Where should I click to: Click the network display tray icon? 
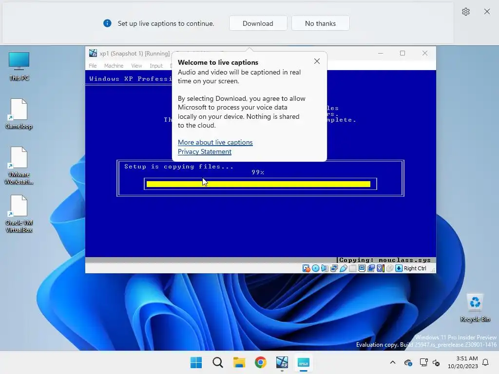tap(423, 362)
